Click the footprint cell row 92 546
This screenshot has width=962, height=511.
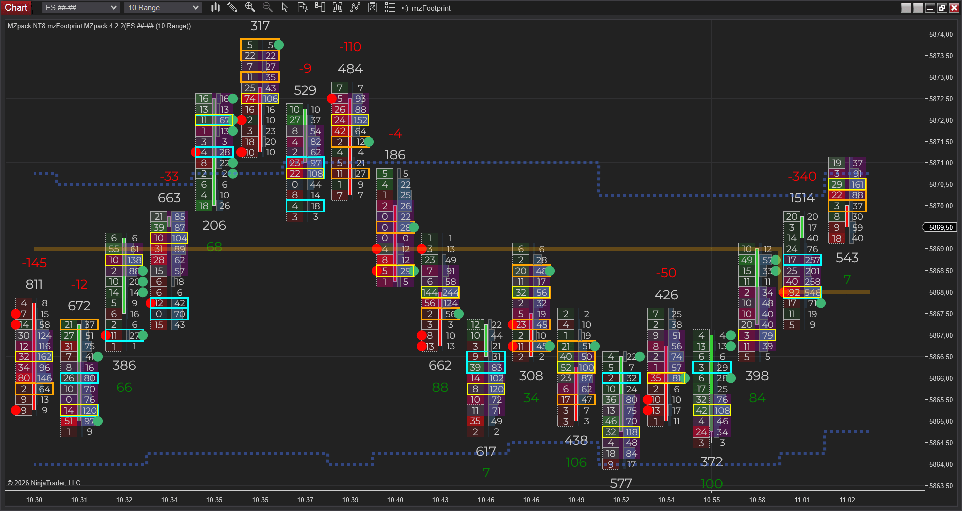point(802,292)
